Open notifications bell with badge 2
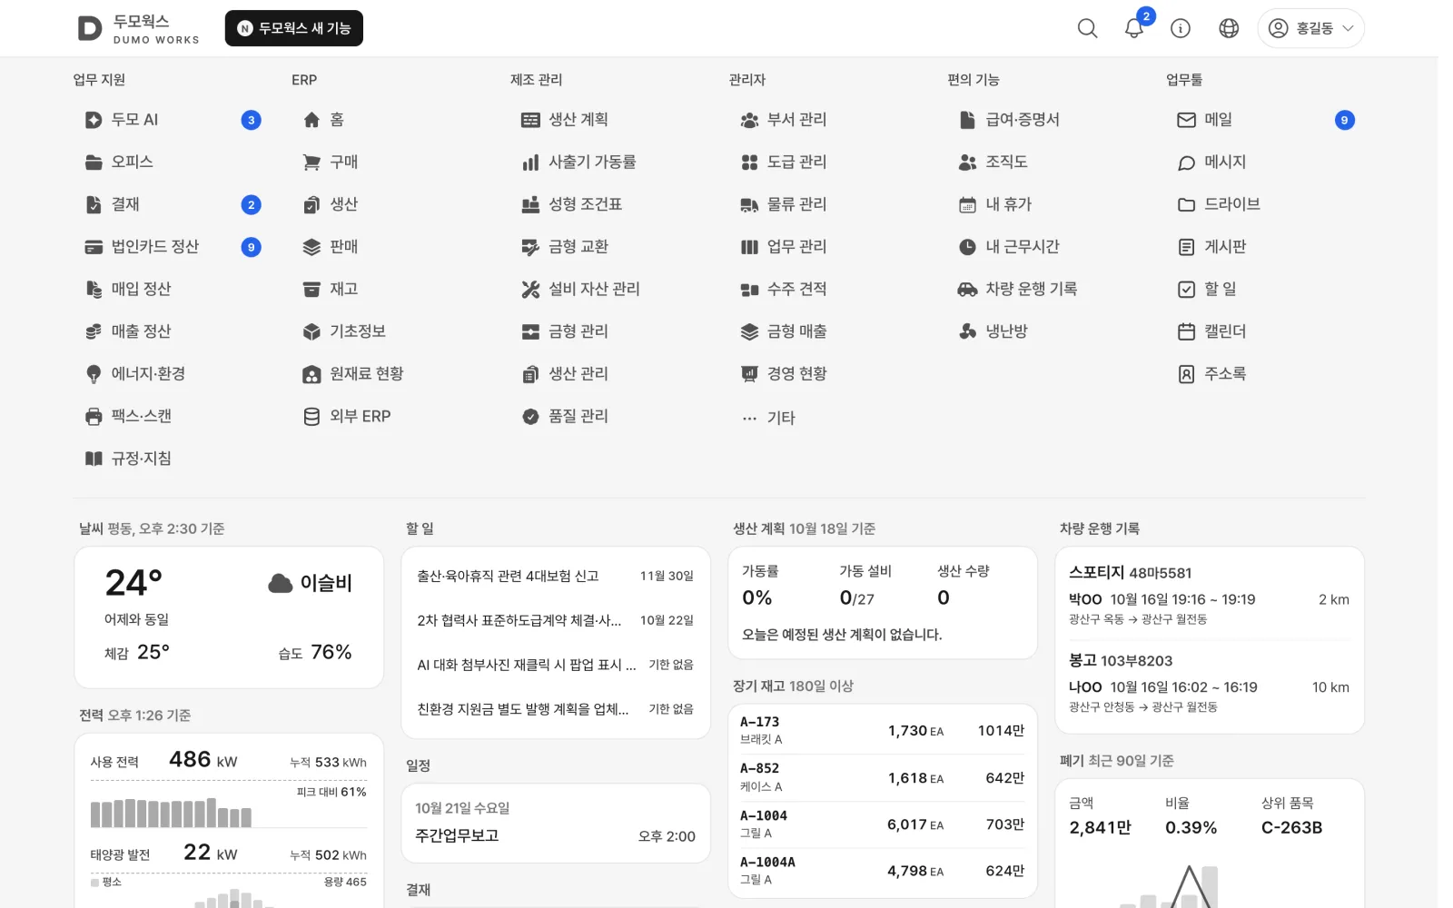 pos(1134,28)
